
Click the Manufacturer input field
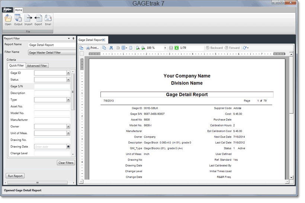pyautogui.click(x=52, y=120)
